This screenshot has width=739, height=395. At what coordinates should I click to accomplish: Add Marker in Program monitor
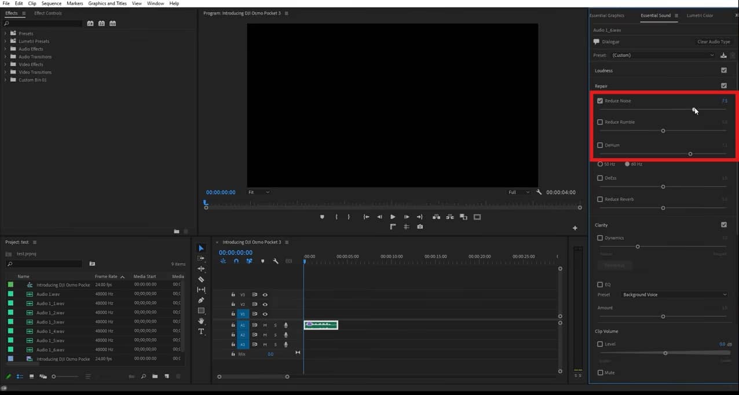(322, 217)
